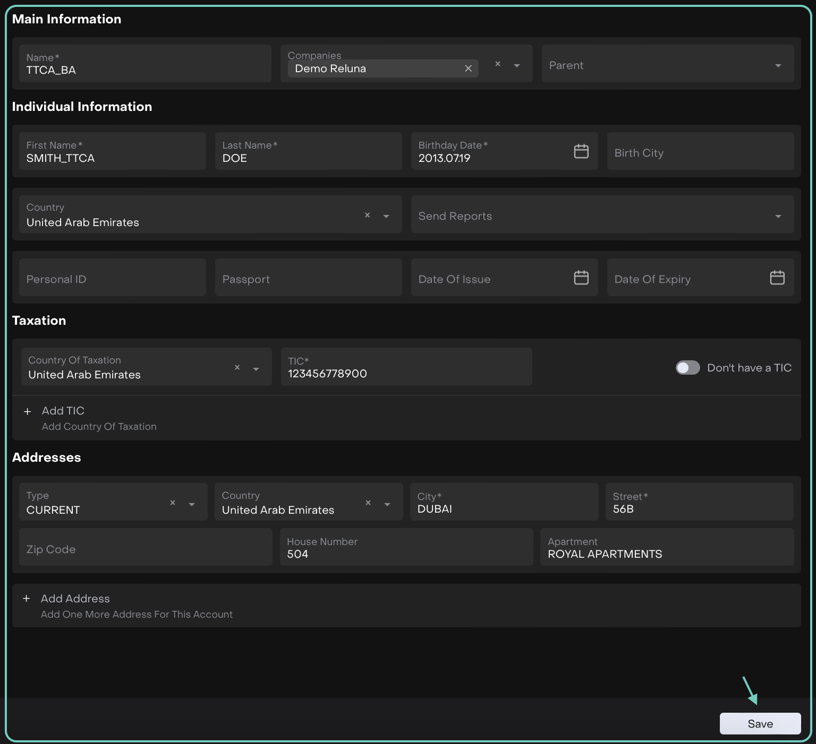Click Add One More Address For This Account
This screenshot has height=744, width=816.
[137, 614]
